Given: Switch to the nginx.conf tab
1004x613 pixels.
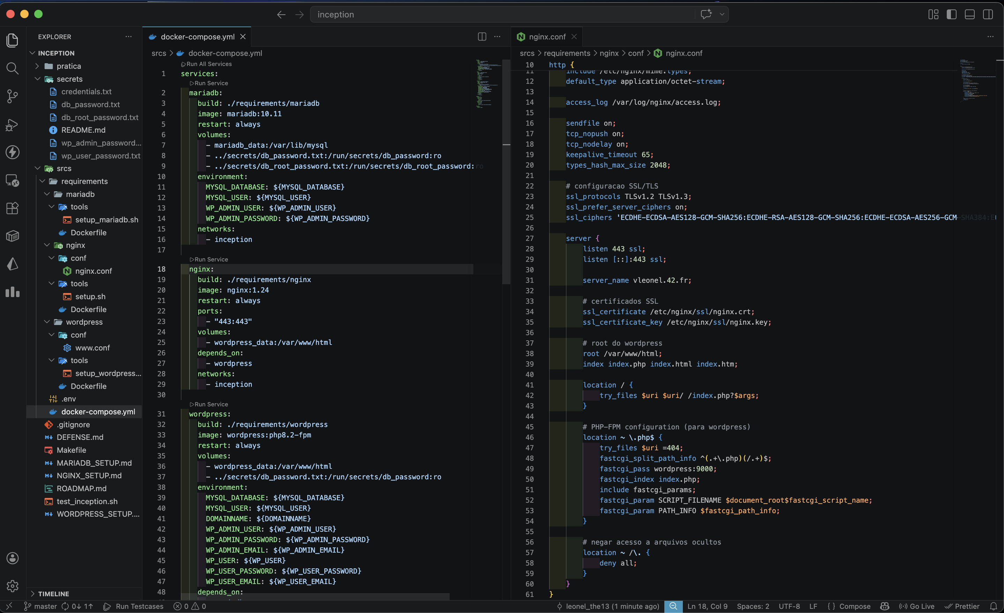Looking at the screenshot, I should [547, 37].
